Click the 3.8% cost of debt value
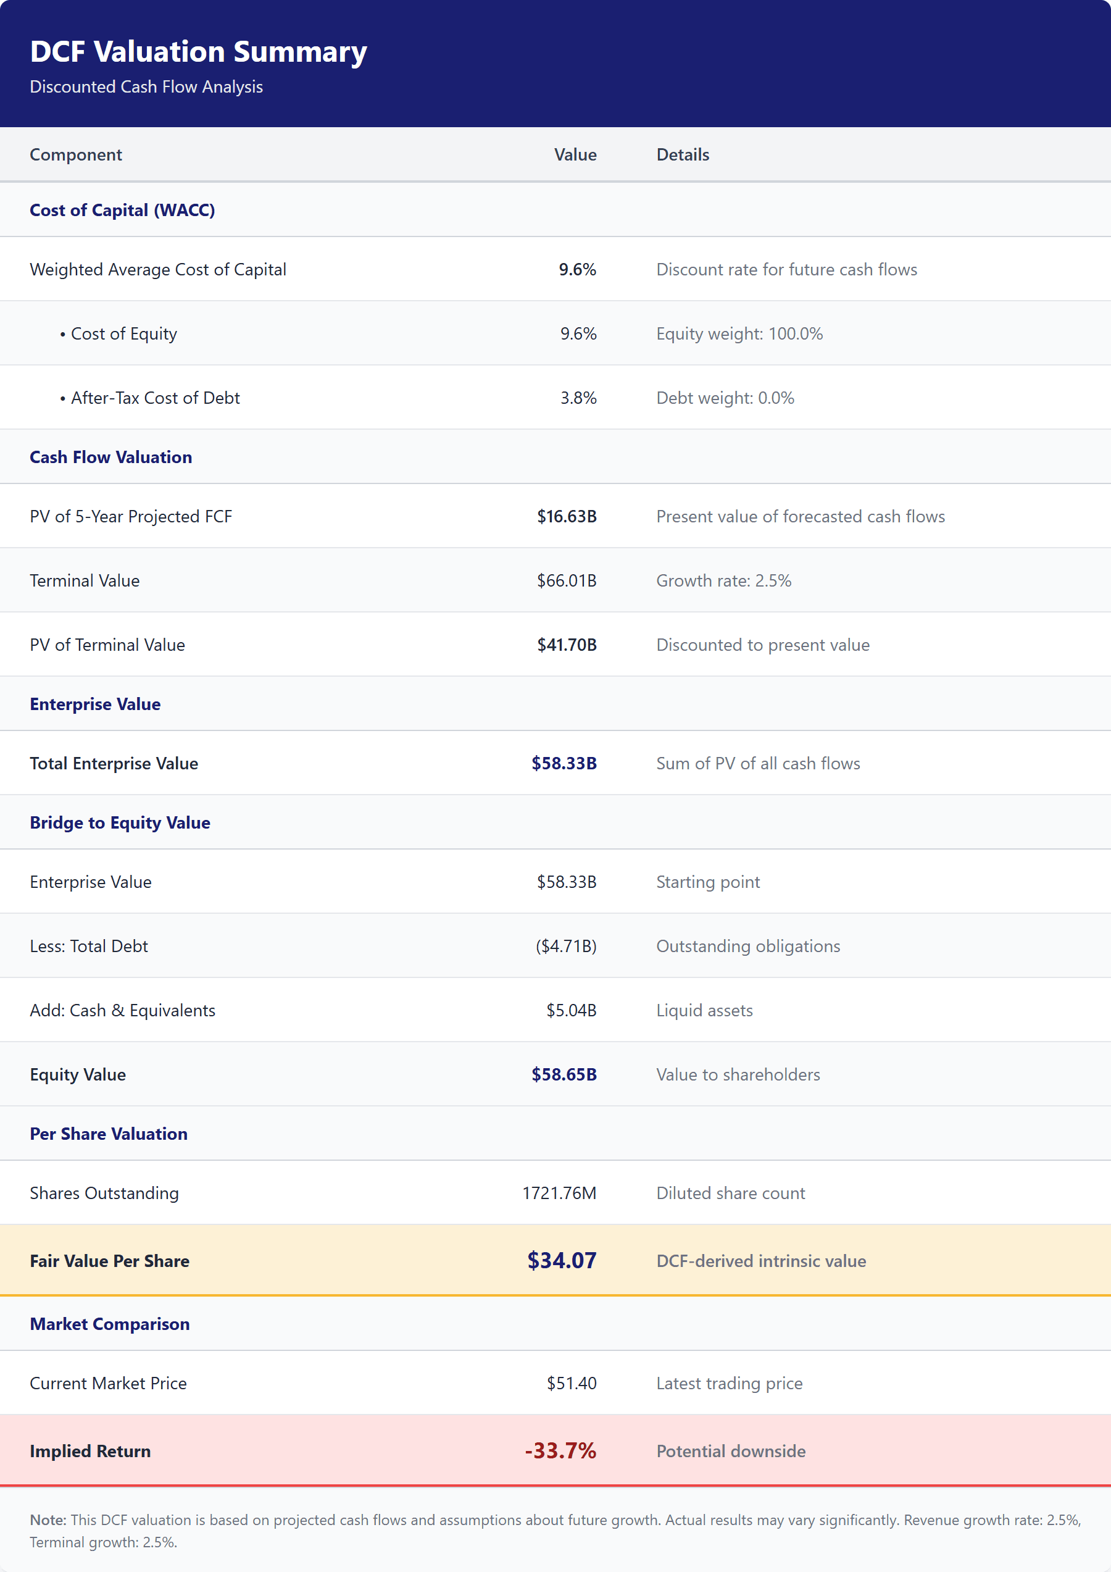This screenshot has height=1572, width=1111. (579, 398)
